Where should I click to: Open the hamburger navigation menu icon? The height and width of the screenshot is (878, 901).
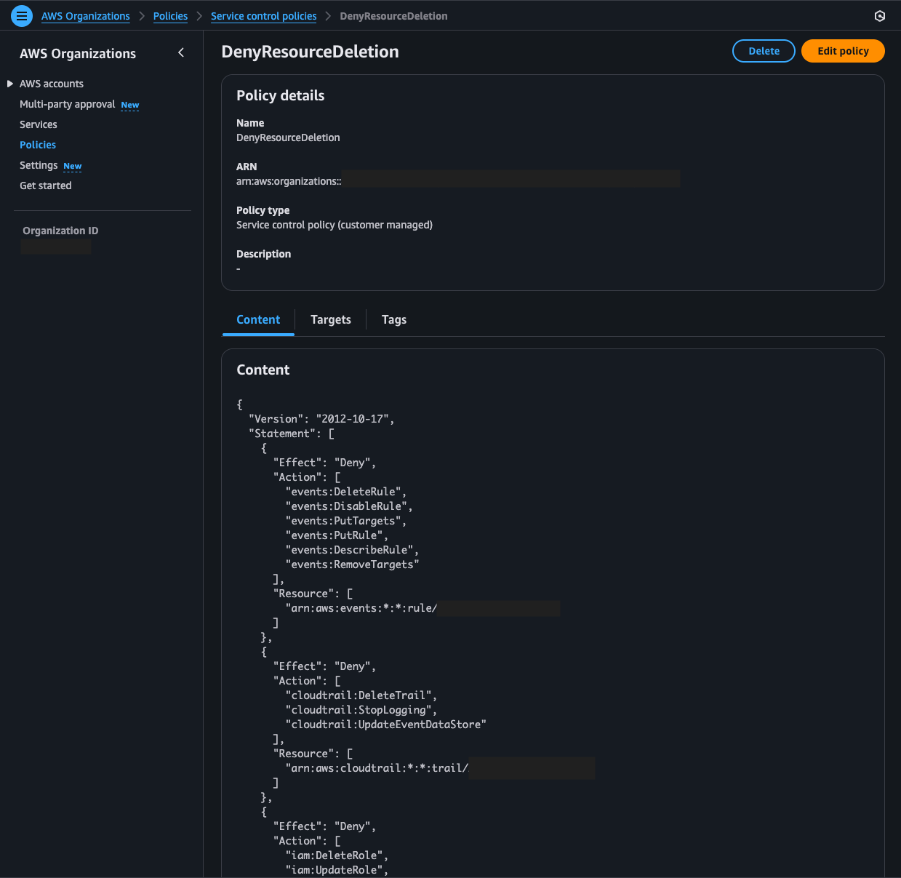point(22,15)
